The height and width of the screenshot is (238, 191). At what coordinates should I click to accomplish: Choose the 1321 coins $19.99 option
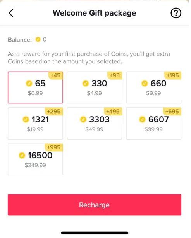click(x=35, y=123)
